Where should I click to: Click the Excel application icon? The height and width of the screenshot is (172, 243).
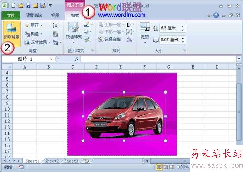tap(5, 5)
